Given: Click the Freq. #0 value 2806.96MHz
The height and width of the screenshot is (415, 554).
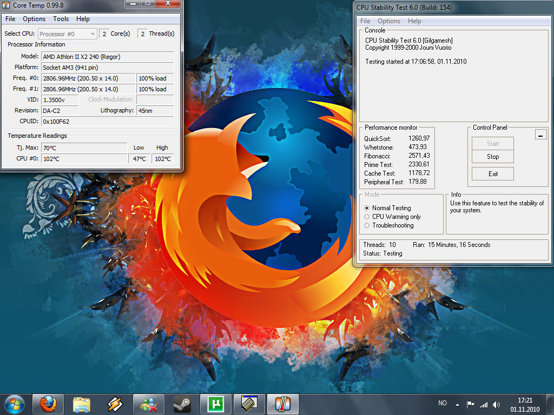Looking at the screenshot, I should coord(88,78).
